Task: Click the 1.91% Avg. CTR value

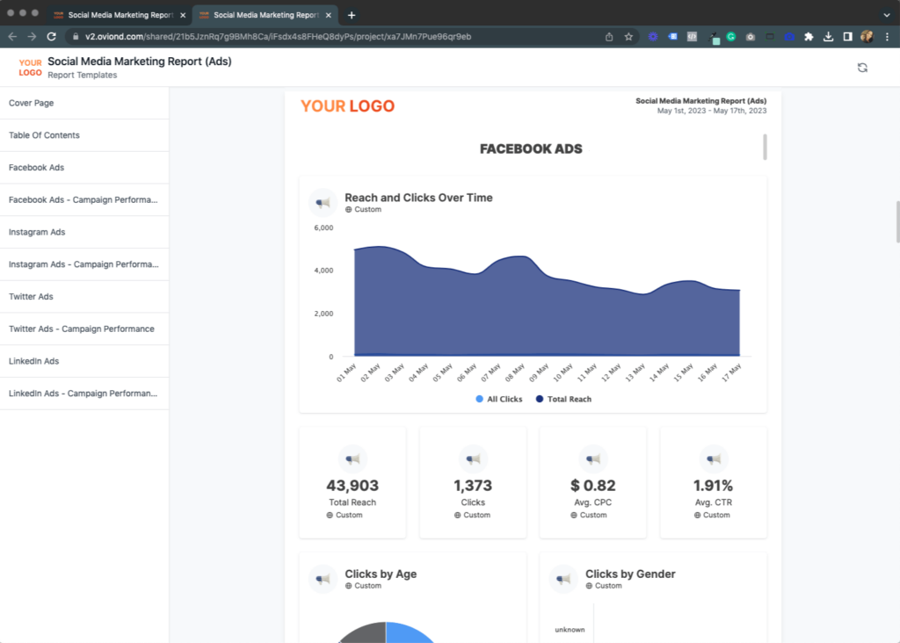Action: 714,486
